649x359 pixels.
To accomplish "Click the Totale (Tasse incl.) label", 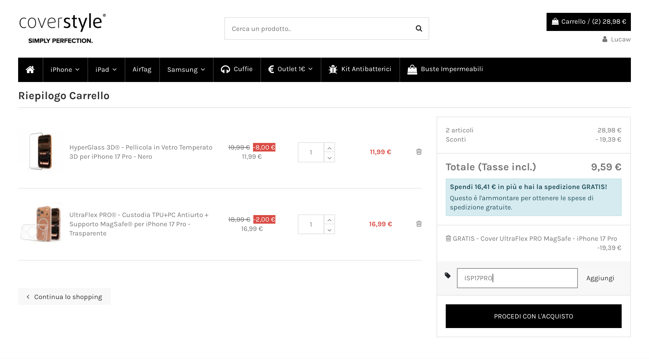I will click(491, 167).
